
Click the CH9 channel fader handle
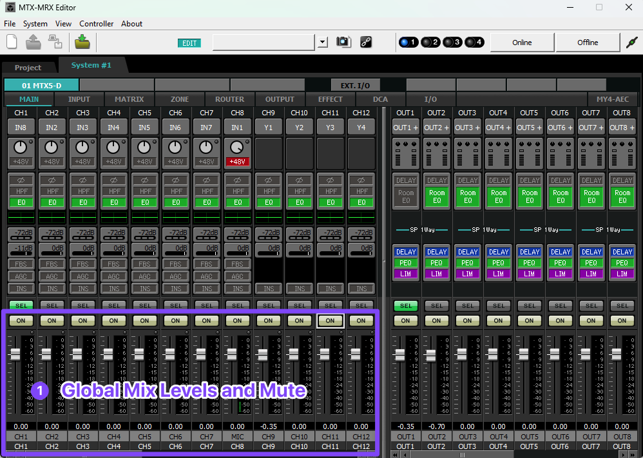tap(263, 355)
